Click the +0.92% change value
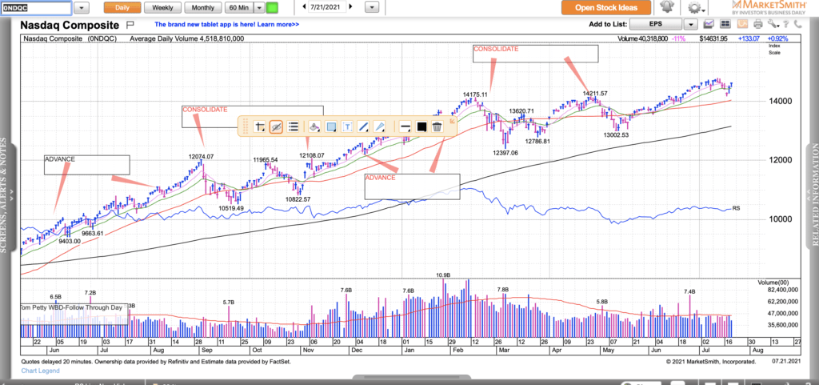 click(x=777, y=38)
